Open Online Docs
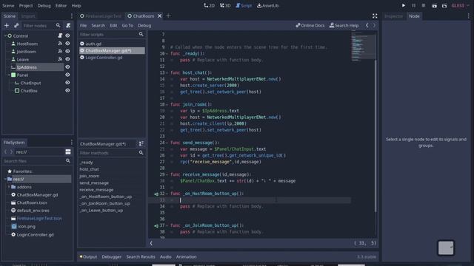Image resolution: width=474 pixels, height=266 pixels. [310, 26]
